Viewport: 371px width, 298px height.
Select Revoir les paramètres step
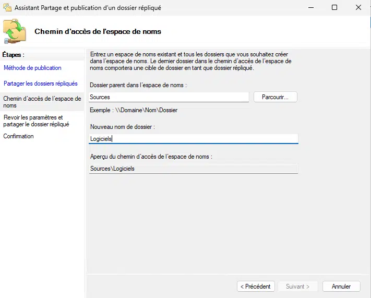click(x=36, y=121)
